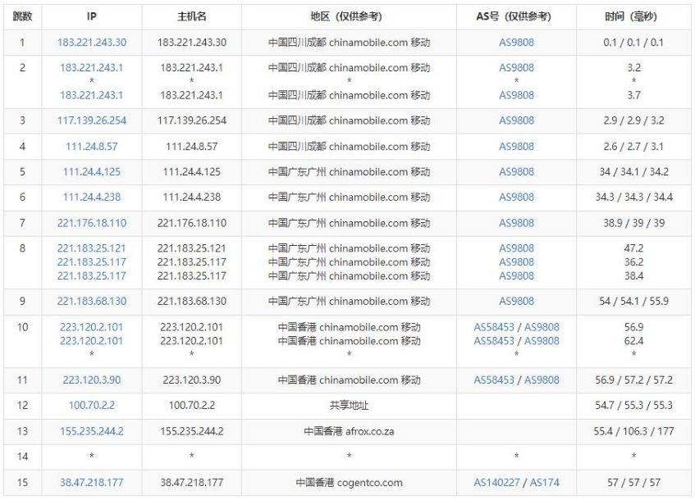
Task: Open the 183.221.243.30 IP link in hop 1
Action: (92, 43)
